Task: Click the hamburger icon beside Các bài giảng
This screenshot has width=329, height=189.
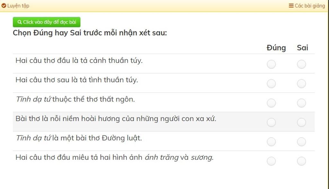Action: point(291,6)
